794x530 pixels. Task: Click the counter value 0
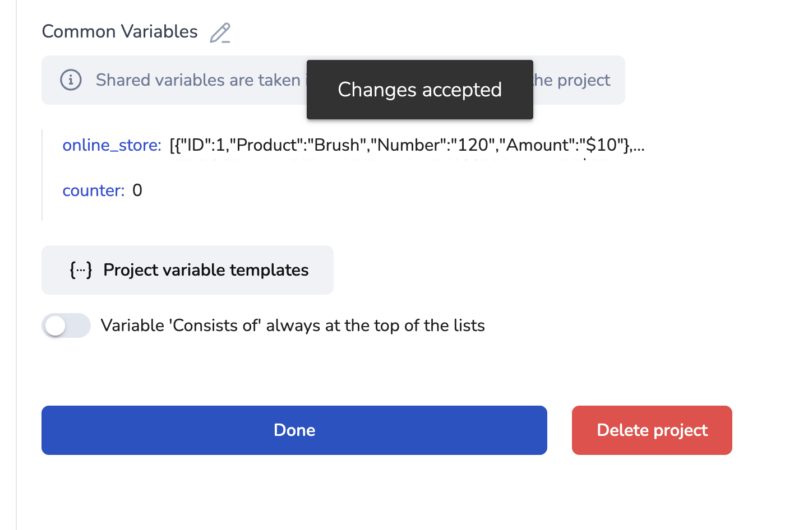point(137,190)
